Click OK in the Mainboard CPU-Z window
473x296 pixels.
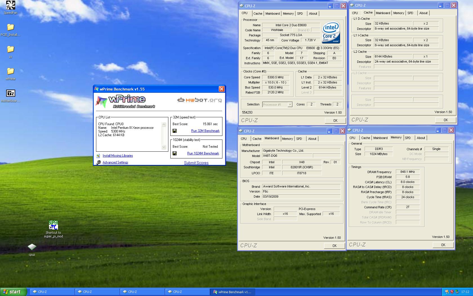click(334, 246)
